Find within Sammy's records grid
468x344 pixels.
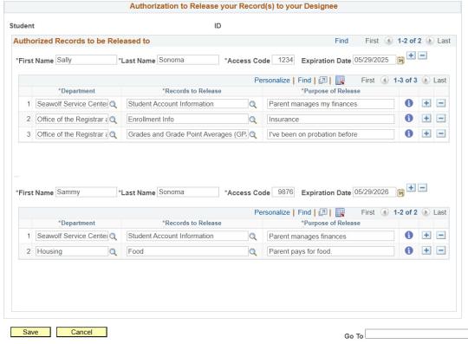[304, 212]
